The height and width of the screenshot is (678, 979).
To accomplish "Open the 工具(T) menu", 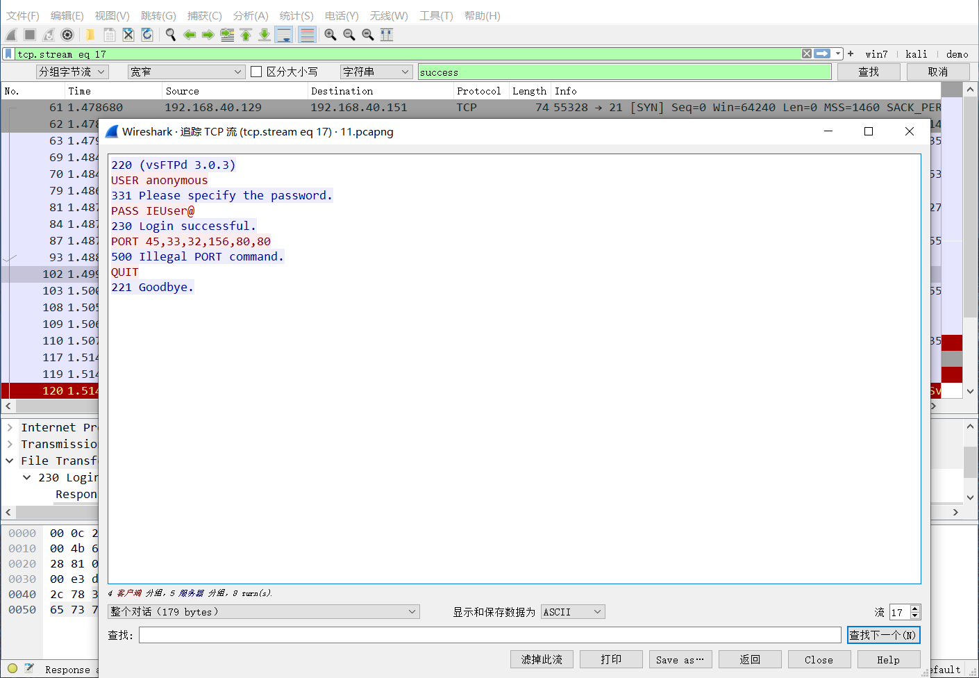I will (x=436, y=15).
